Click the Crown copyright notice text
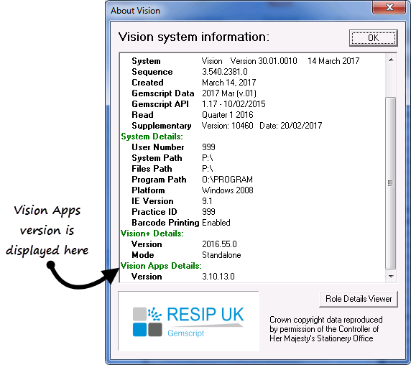Image resolution: width=411 pixels, height=365 pixels. (325, 329)
